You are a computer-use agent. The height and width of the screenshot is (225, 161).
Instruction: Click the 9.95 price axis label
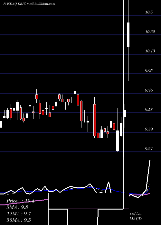click(x=149, y=71)
